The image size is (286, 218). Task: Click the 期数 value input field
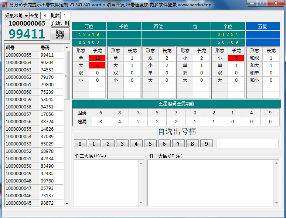pos(65,16)
